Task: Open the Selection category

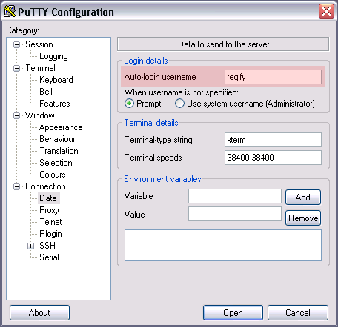Action: [x=56, y=163]
